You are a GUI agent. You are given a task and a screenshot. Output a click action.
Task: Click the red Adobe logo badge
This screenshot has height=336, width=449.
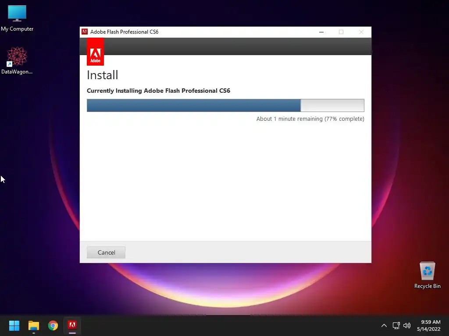click(x=95, y=52)
